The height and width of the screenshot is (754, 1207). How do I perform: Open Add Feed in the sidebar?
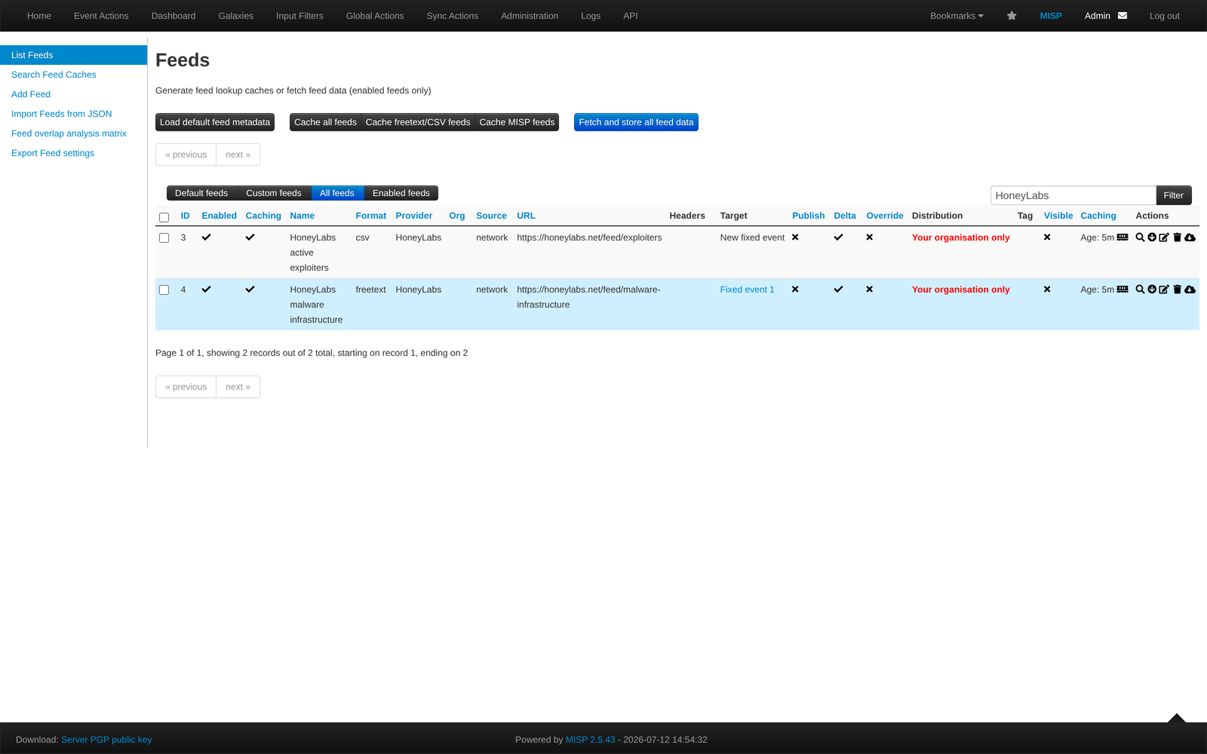tap(31, 94)
